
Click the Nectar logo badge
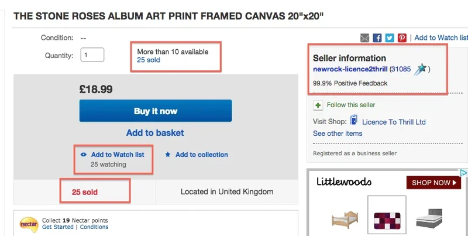[x=29, y=224]
